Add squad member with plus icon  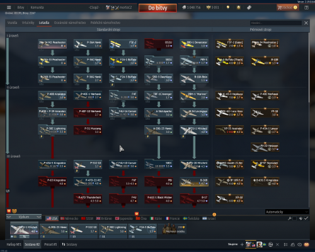pyautogui.click(x=242, y=244)
